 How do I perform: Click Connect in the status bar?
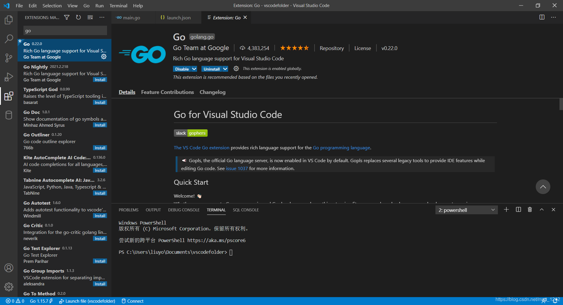(132, 301)
